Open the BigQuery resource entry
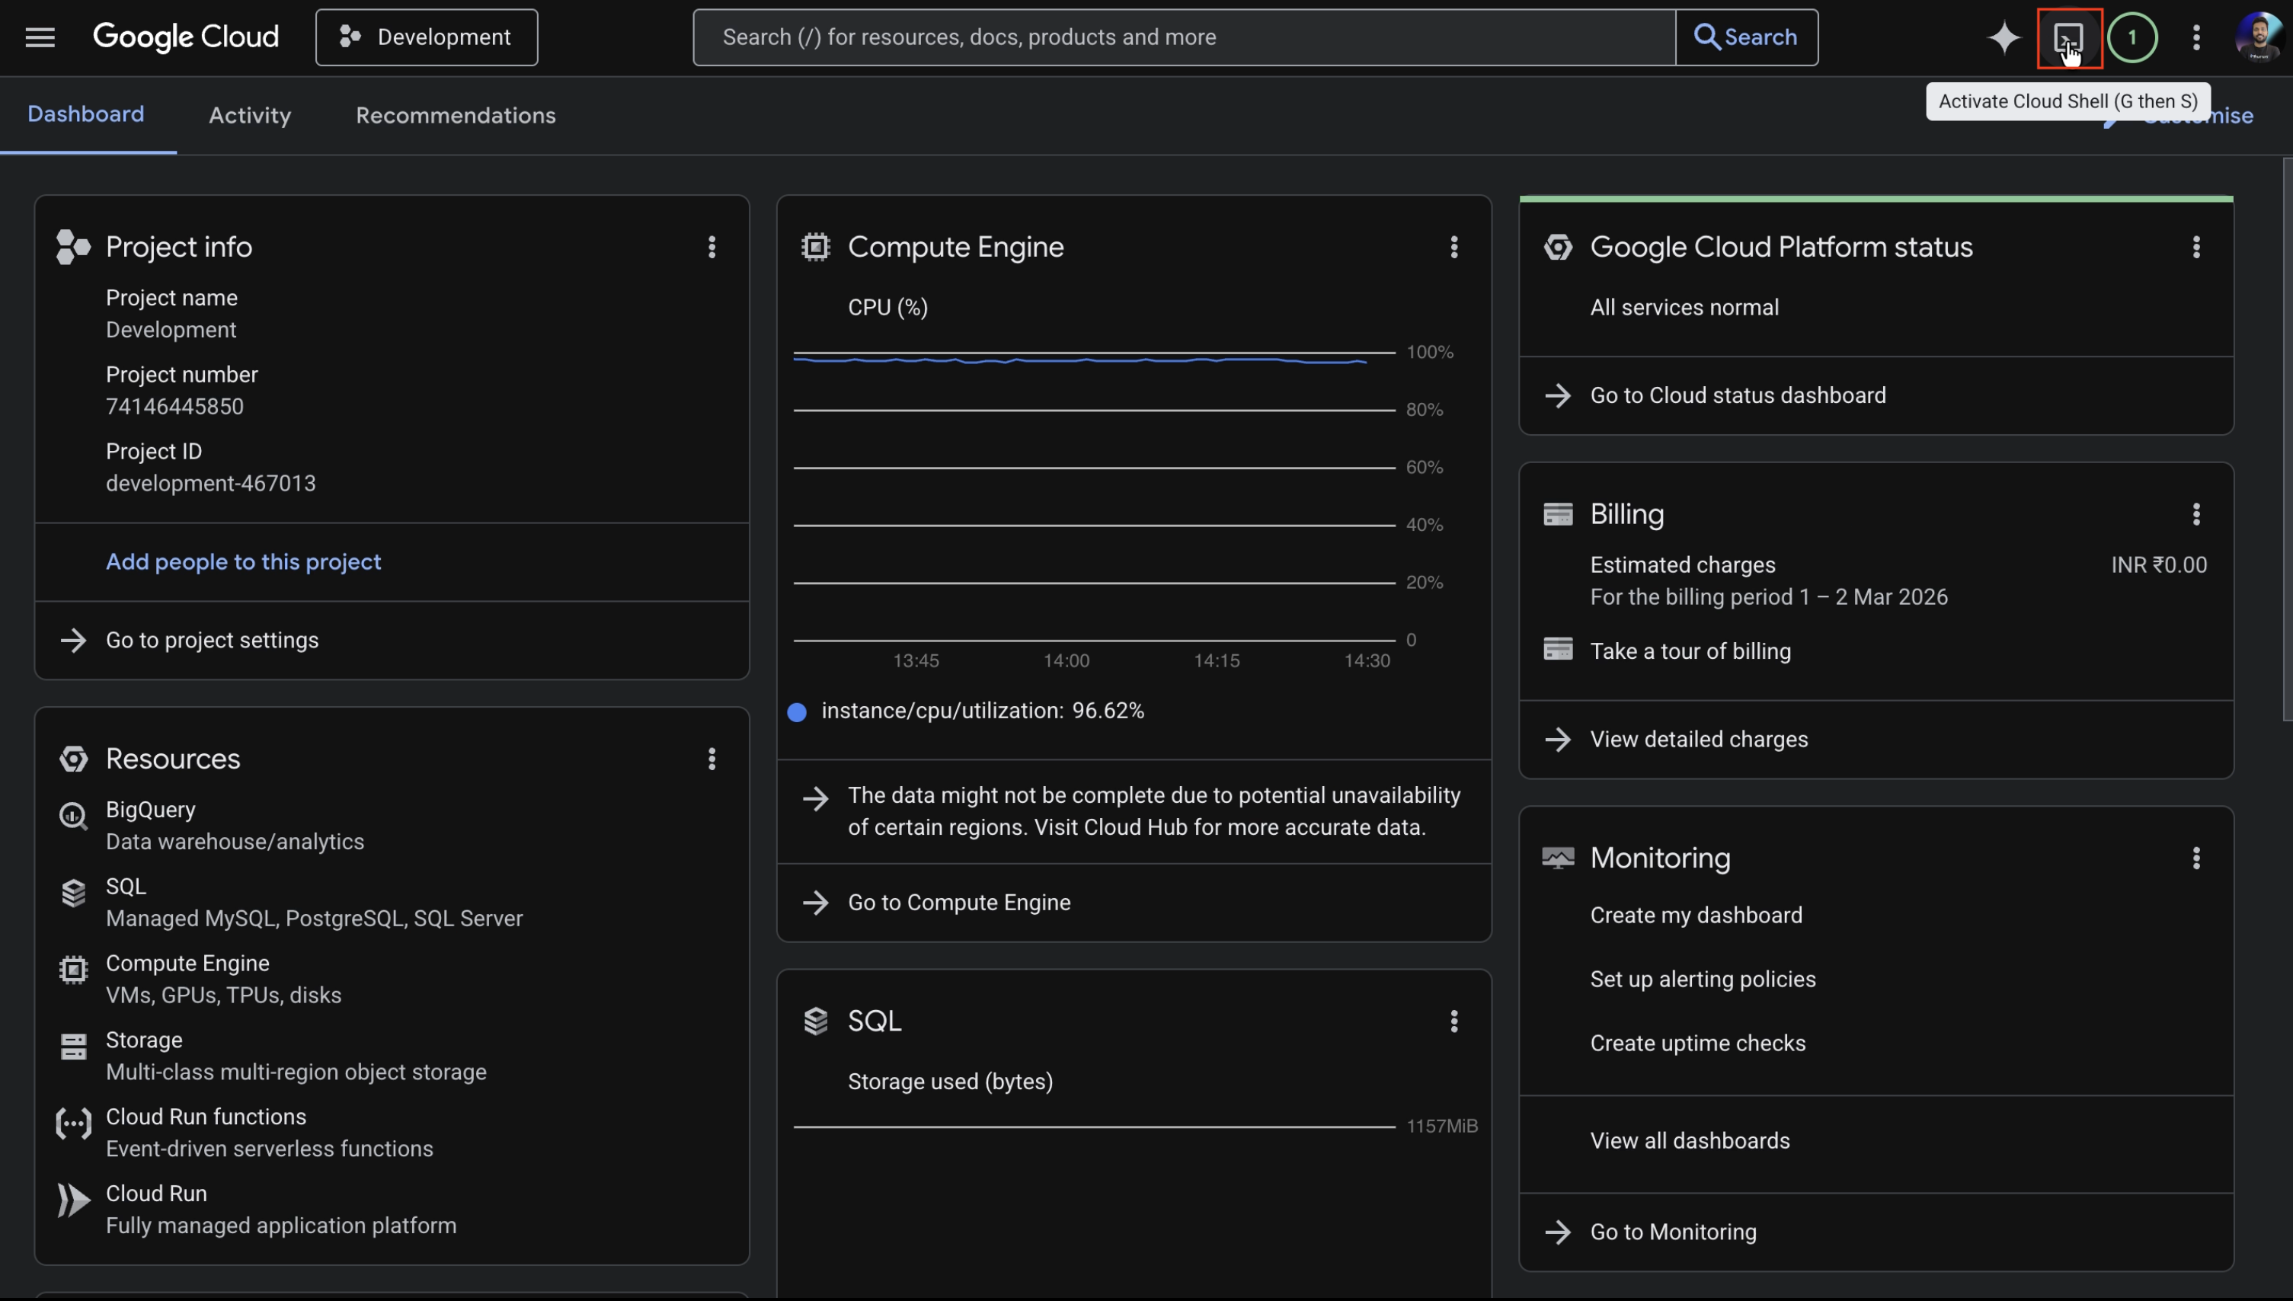 pos(234,825)
